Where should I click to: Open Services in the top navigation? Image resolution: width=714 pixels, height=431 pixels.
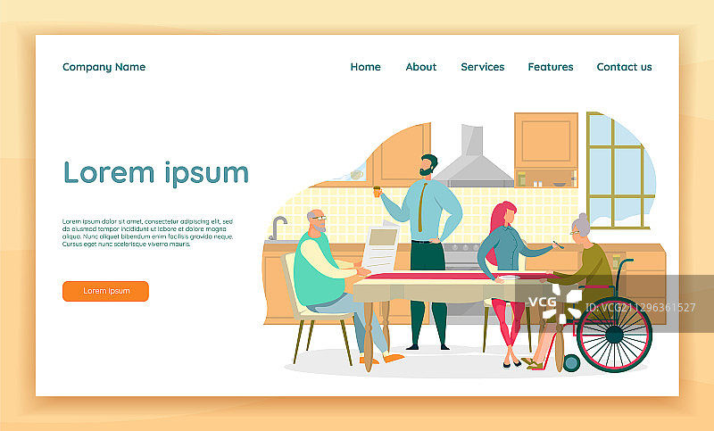point(482,67)
